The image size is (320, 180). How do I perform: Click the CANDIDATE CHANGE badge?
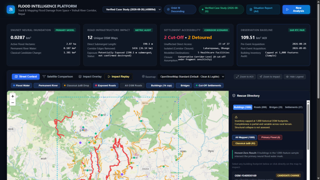[x=288, y=176]
